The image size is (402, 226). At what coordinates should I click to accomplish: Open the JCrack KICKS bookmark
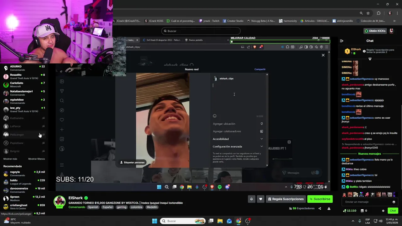click(154, 21)
